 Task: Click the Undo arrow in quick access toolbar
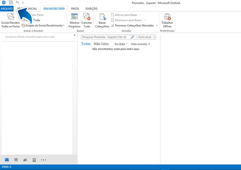(17, 2)
